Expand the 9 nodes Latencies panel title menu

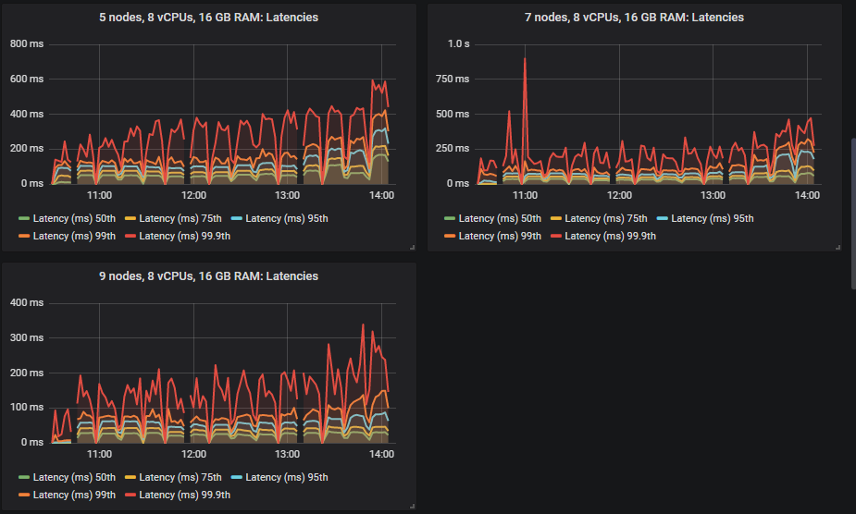[208, 276]
